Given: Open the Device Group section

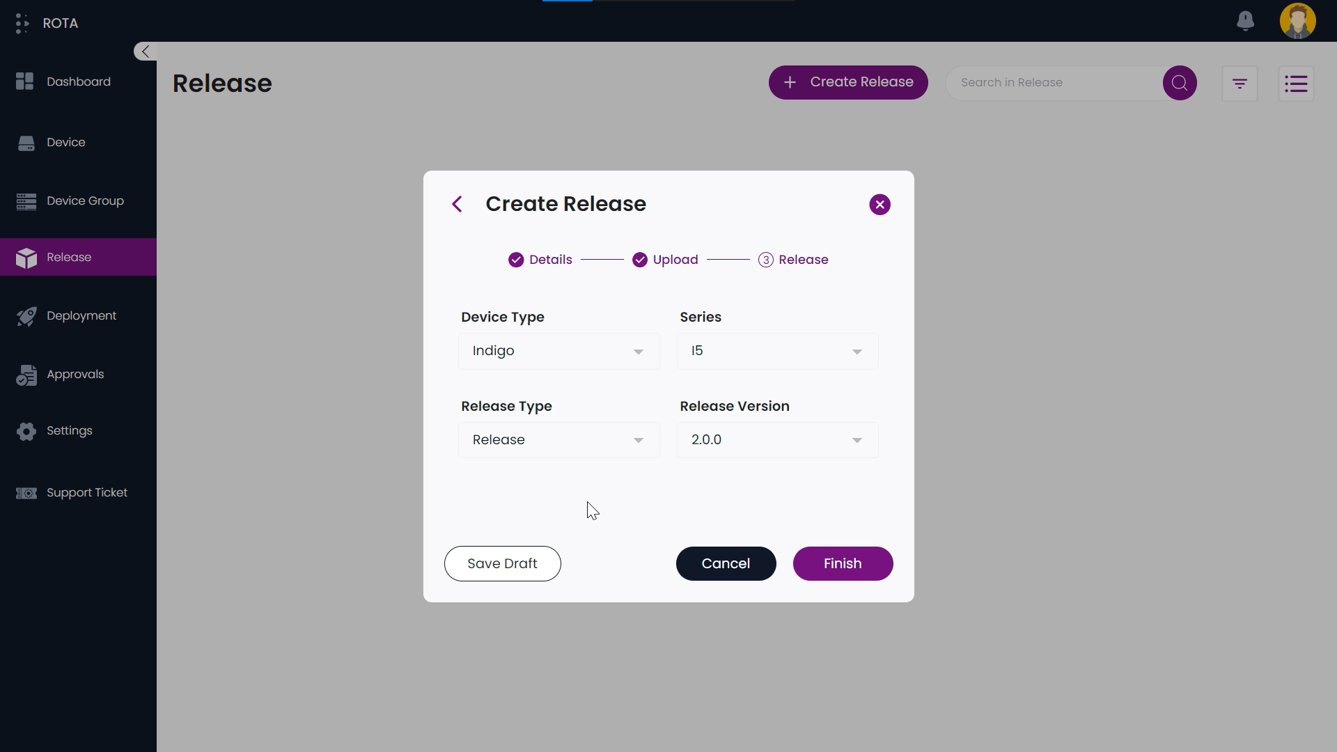Looking at the screenshot, I should point(86,201).
